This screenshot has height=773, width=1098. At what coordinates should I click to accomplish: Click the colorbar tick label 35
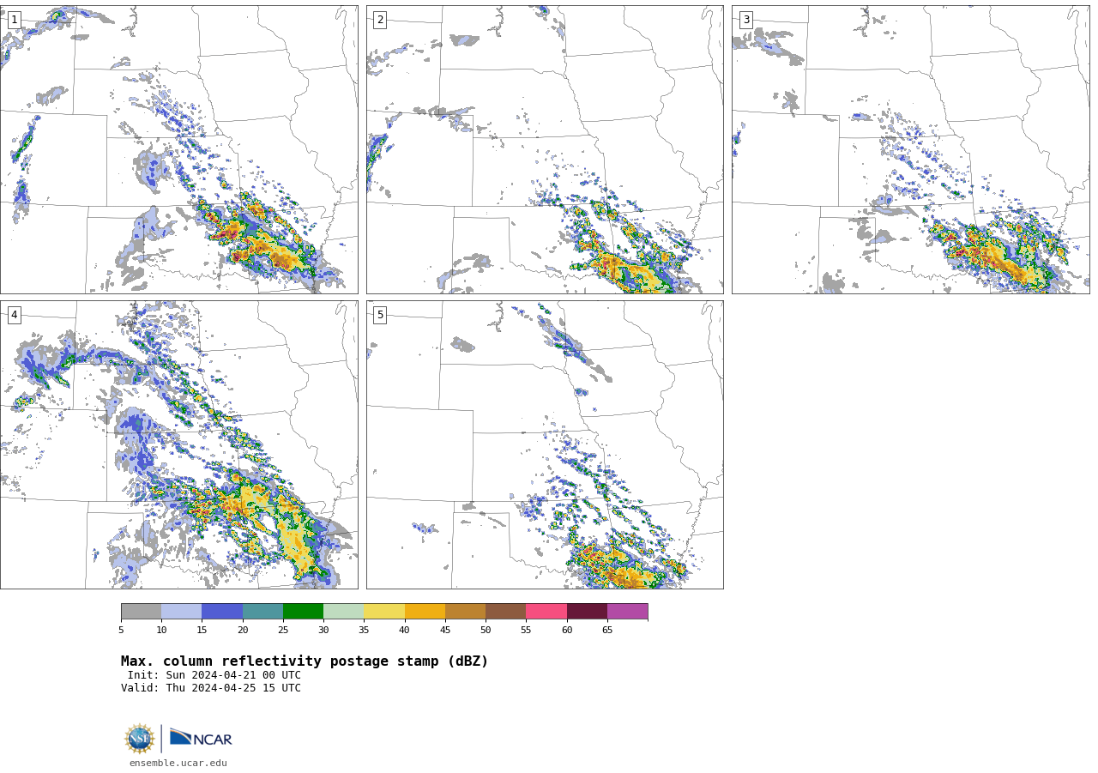pos(364,630)
